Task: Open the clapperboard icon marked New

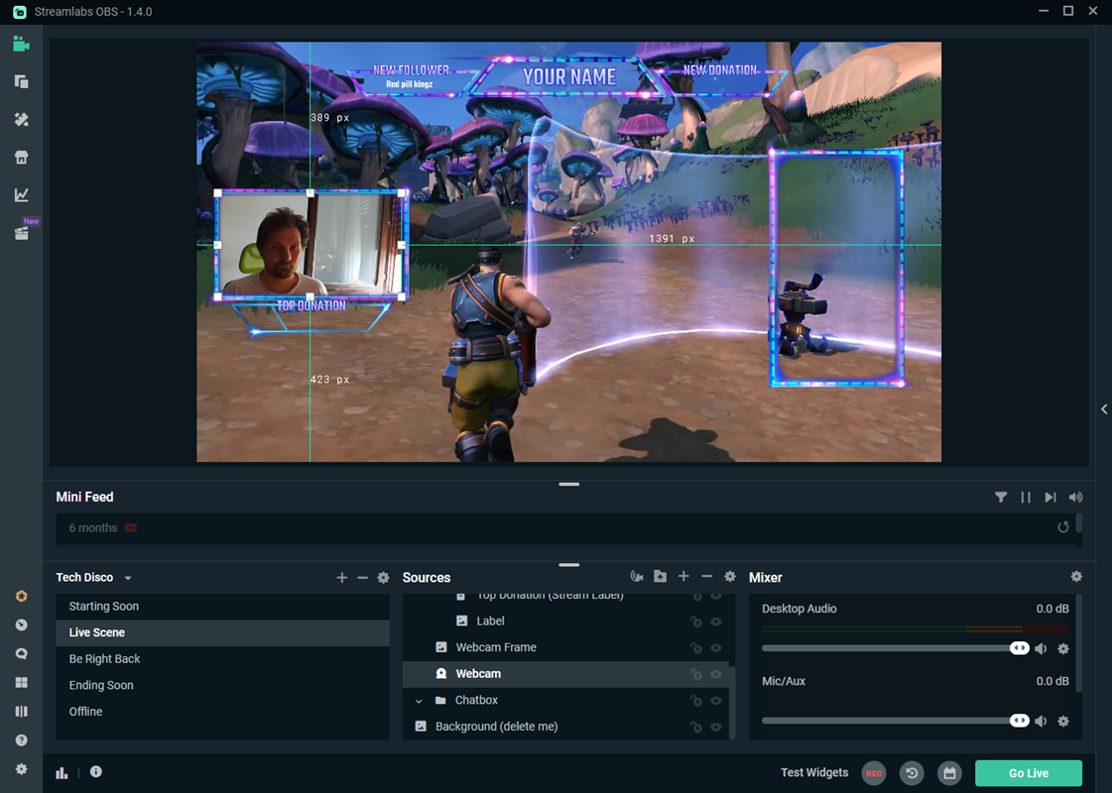Action: point(21,233)
